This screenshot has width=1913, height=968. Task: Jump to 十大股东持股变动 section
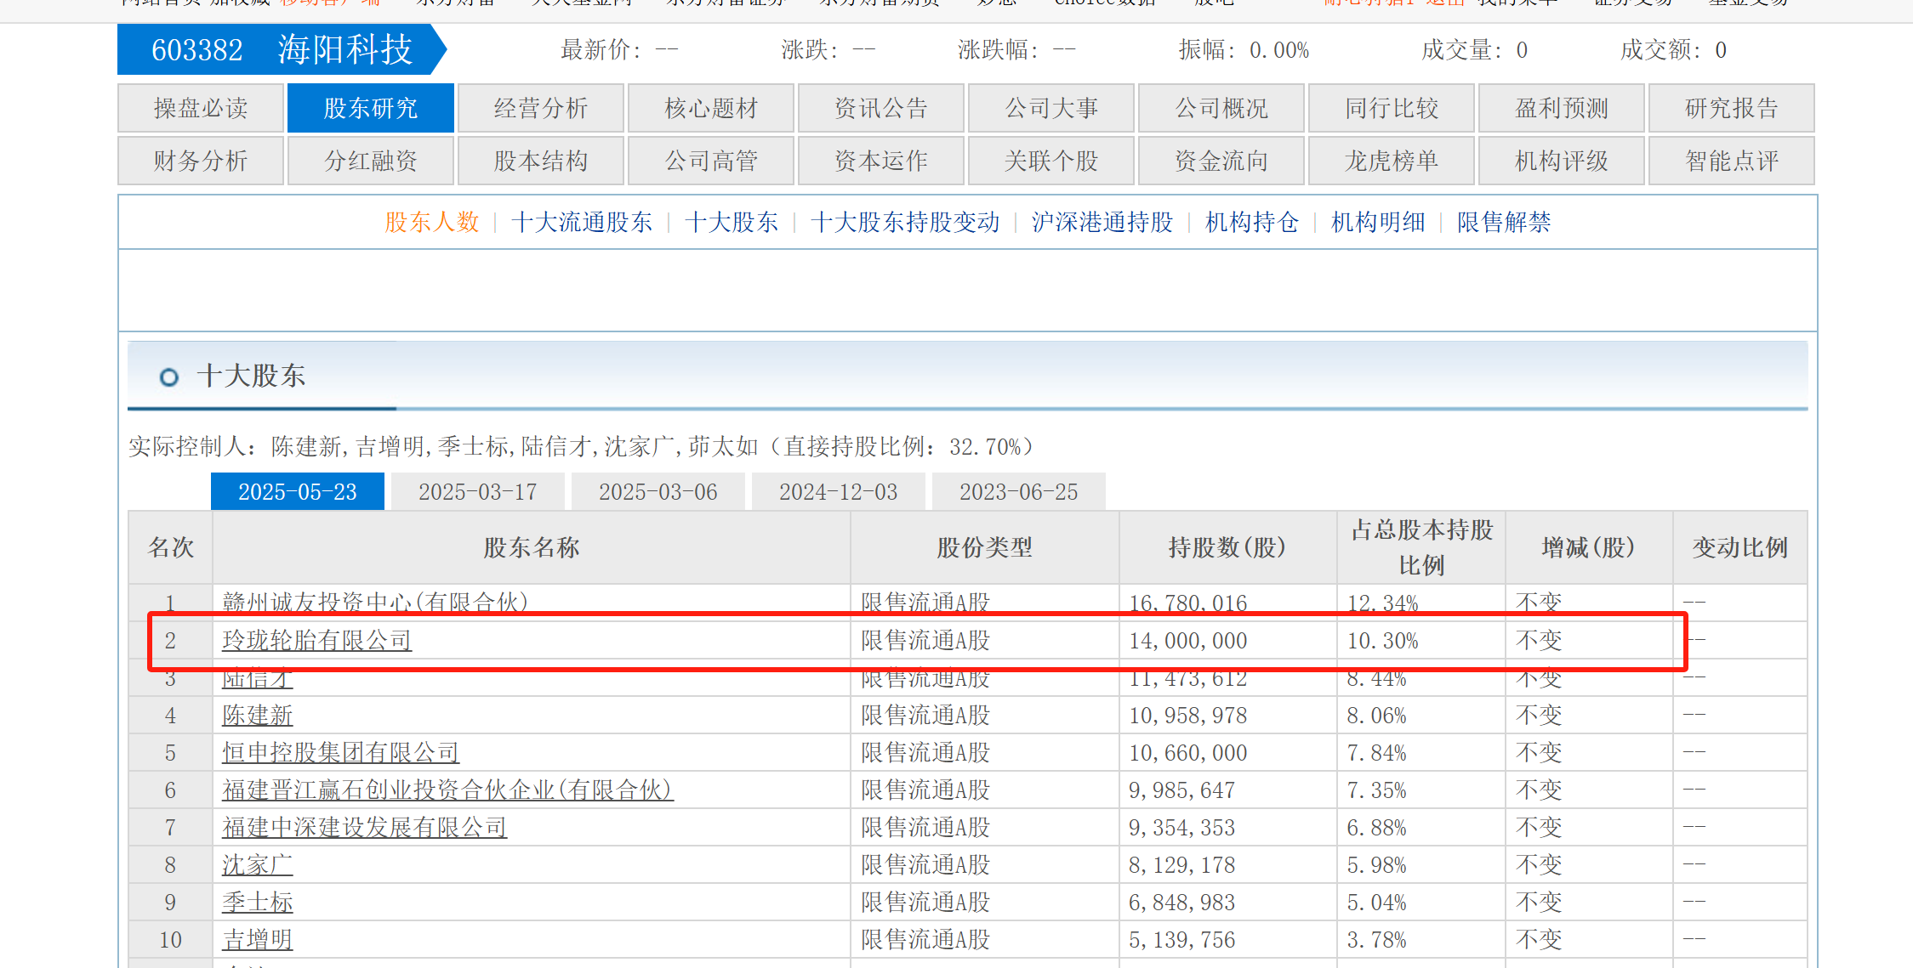pyautogui.click(x=905, y=222)
